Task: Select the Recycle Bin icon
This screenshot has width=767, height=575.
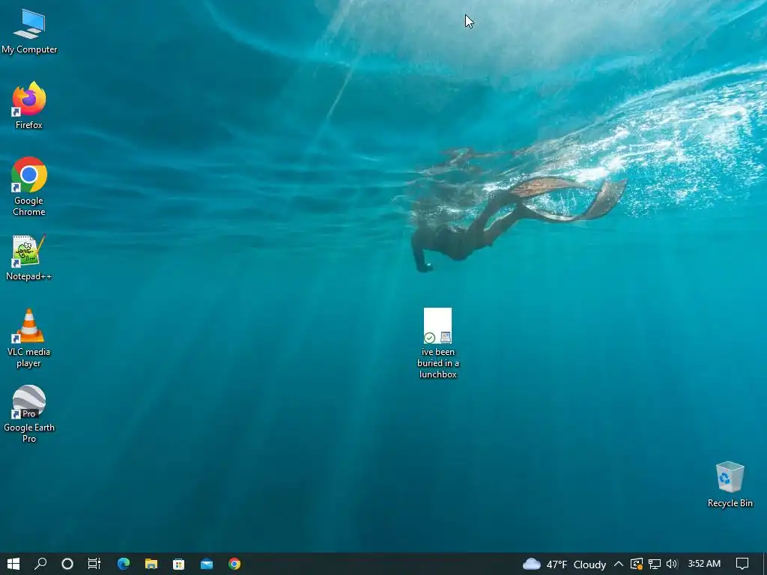Action: pyautogui.click(x=730, y=484)
